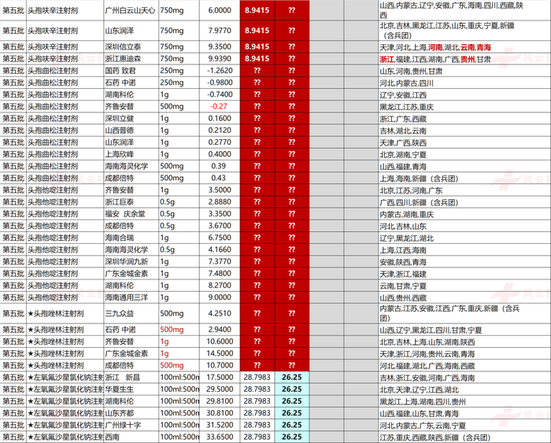This screenshot has width=551, height=443.
Task: Select the price value 7.9770
Action: (x=220, y=31)
